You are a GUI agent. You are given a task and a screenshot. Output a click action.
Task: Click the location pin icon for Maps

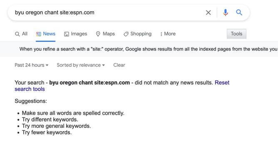pyautogui.click(x=98, y=34)
